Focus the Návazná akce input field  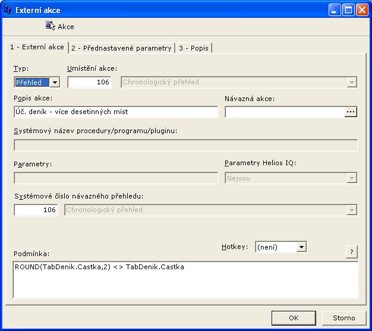(x=284, y=112)
